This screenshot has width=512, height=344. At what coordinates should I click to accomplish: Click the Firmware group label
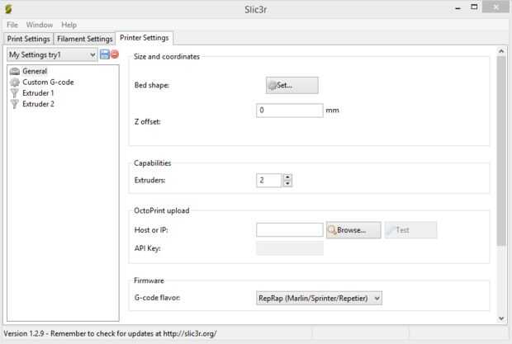[149, 280]
